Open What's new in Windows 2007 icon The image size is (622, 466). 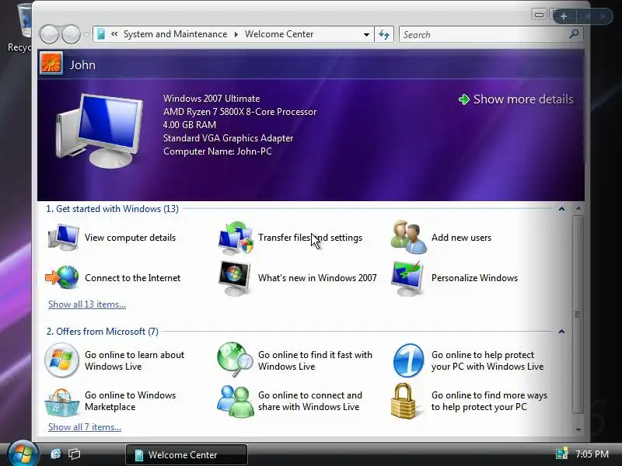tap(235, 278)
